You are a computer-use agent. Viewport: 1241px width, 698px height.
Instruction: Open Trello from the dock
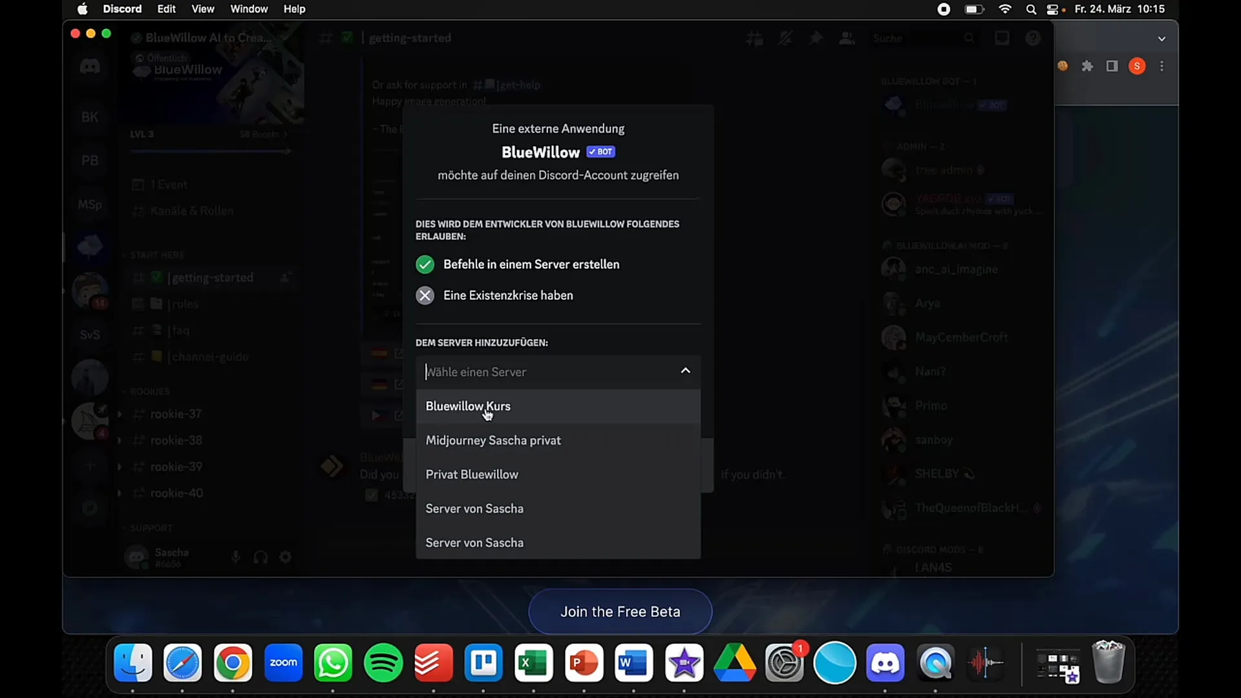coord(483,663)
